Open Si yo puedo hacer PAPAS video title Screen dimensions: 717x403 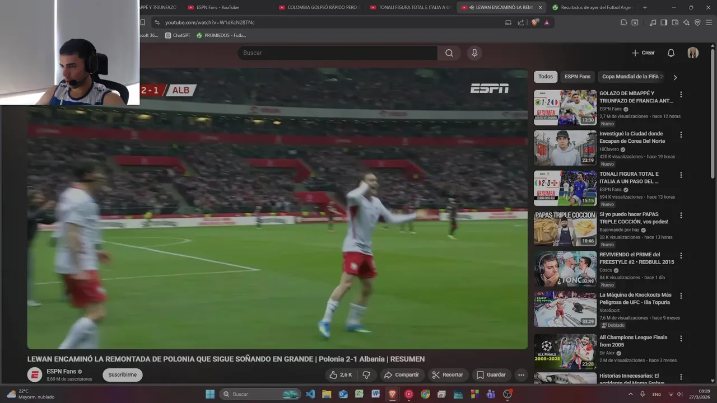pos(634,218)
